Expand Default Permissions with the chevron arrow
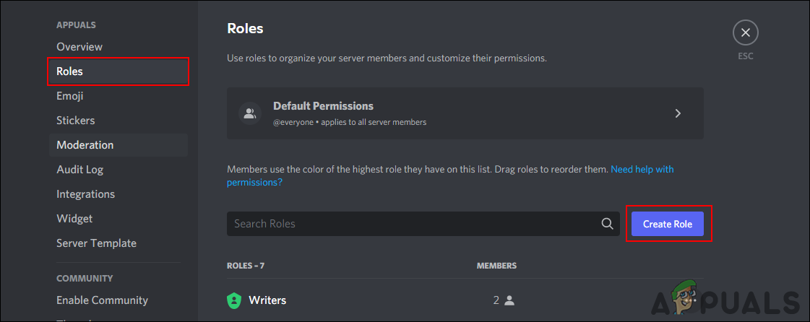The width and height of the screenshot is (810, 322). [678, 113]
